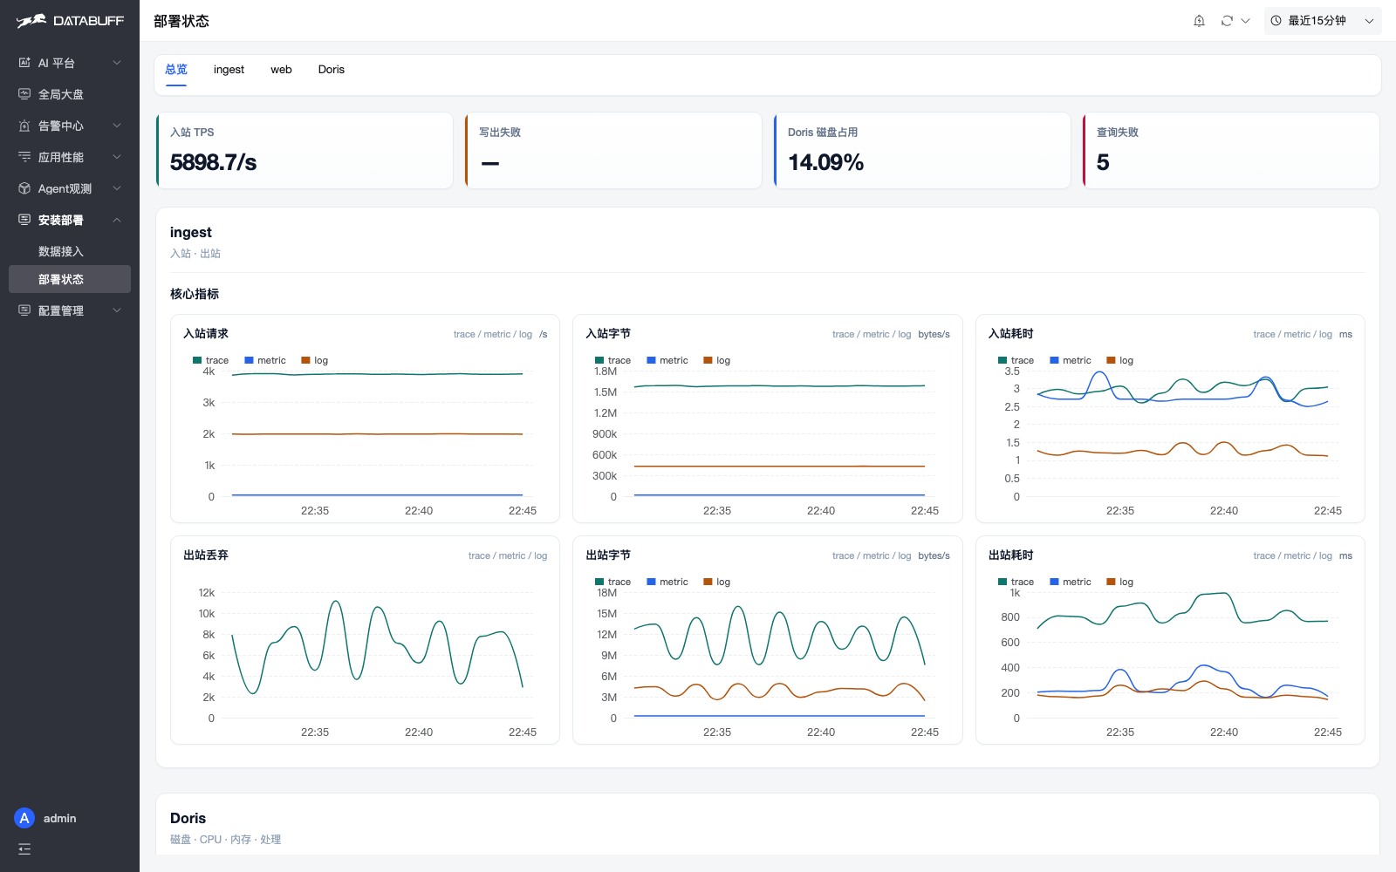1396x872 pixels.
Task: Click the admin avatar icon
Action: [24, 818]
